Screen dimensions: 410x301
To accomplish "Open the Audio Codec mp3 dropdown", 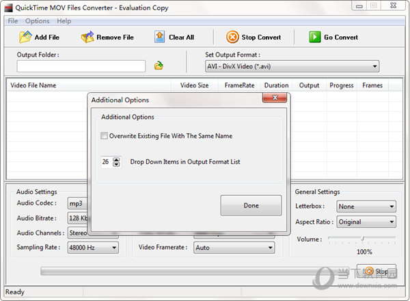I will (x=77, y=203).
